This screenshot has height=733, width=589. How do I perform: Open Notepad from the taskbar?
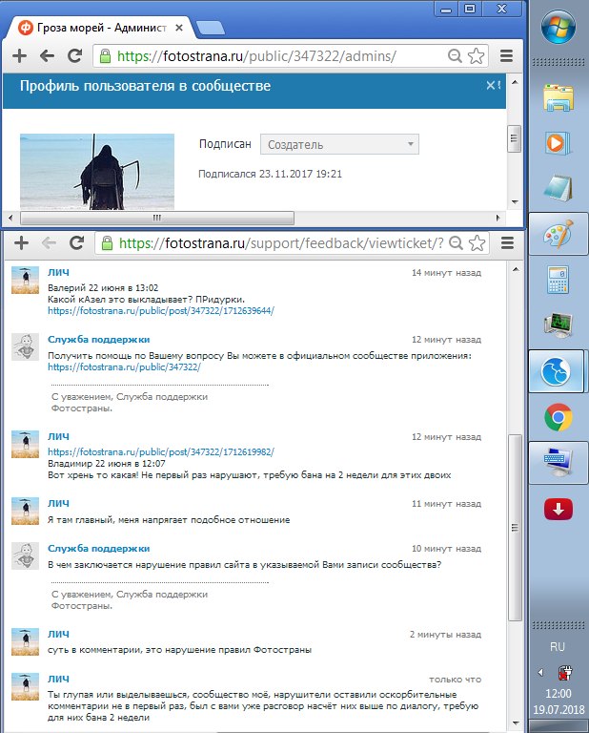click(558, 189)
